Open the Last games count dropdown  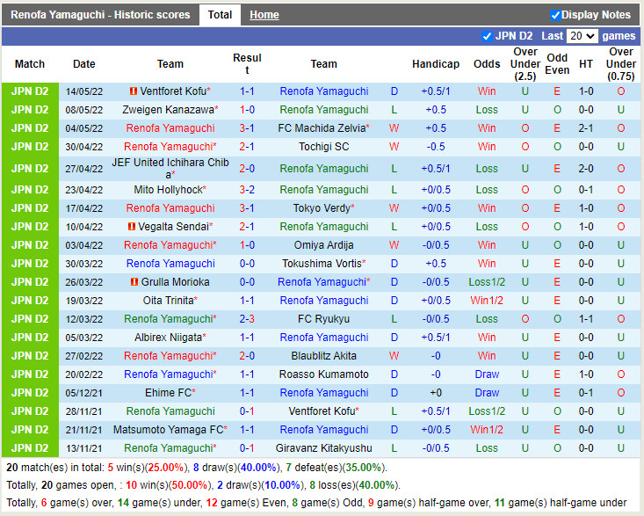(582, 36)
